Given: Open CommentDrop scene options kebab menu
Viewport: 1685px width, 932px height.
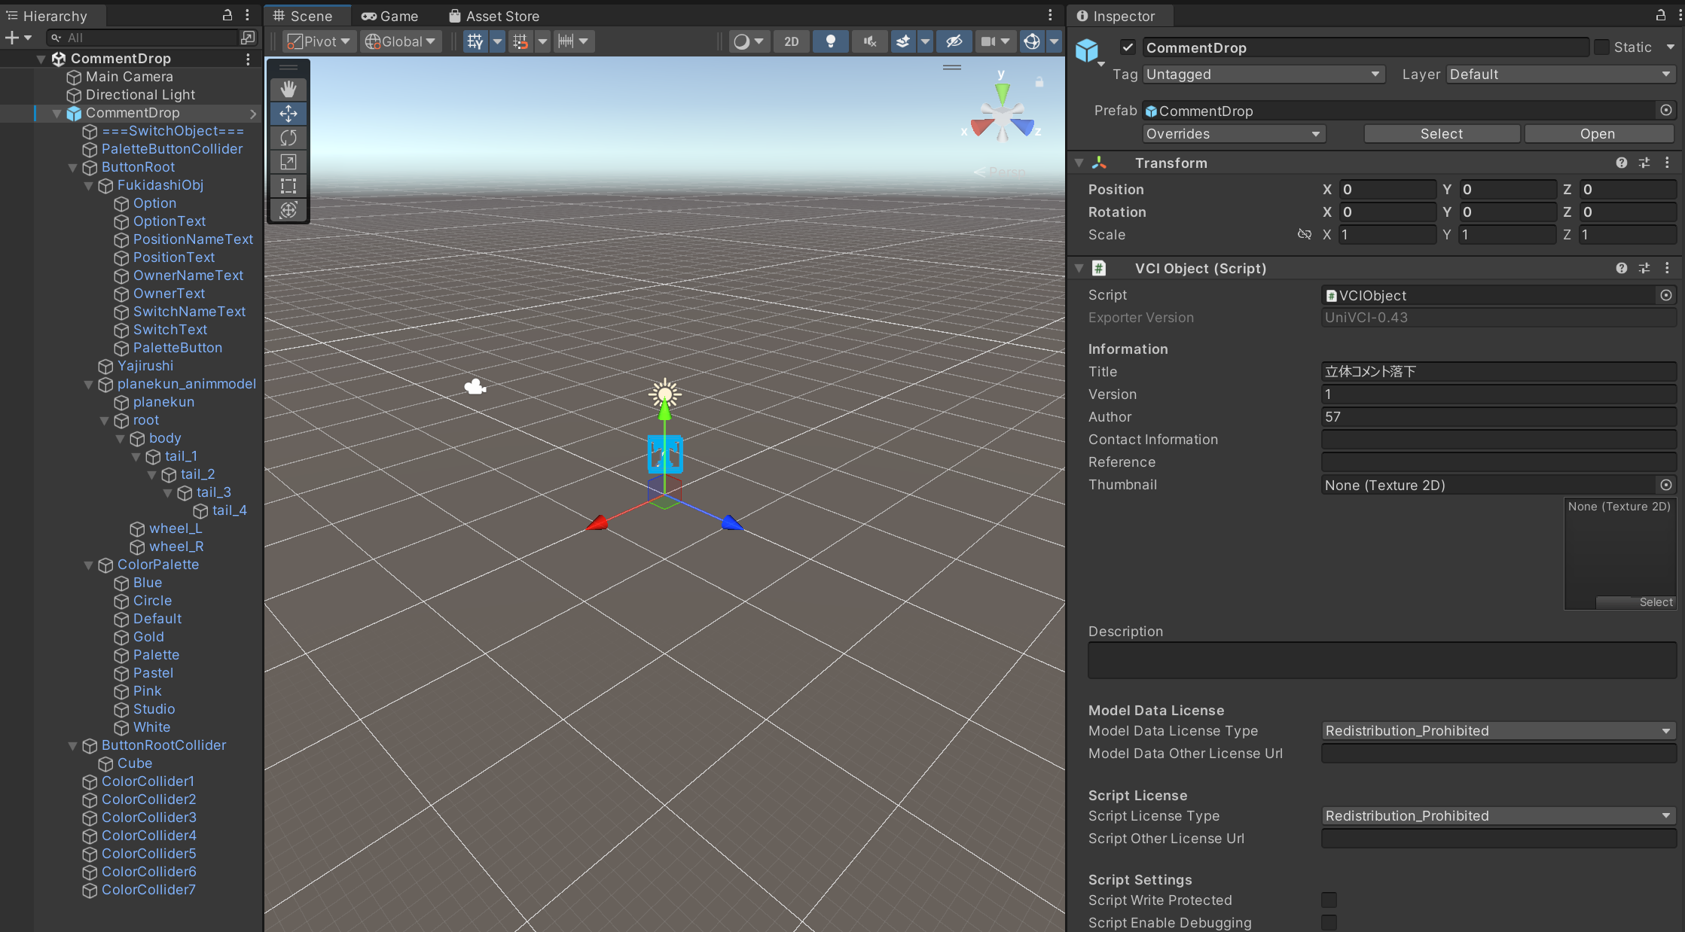Looking at the screenshot, I should click(248, 59).
